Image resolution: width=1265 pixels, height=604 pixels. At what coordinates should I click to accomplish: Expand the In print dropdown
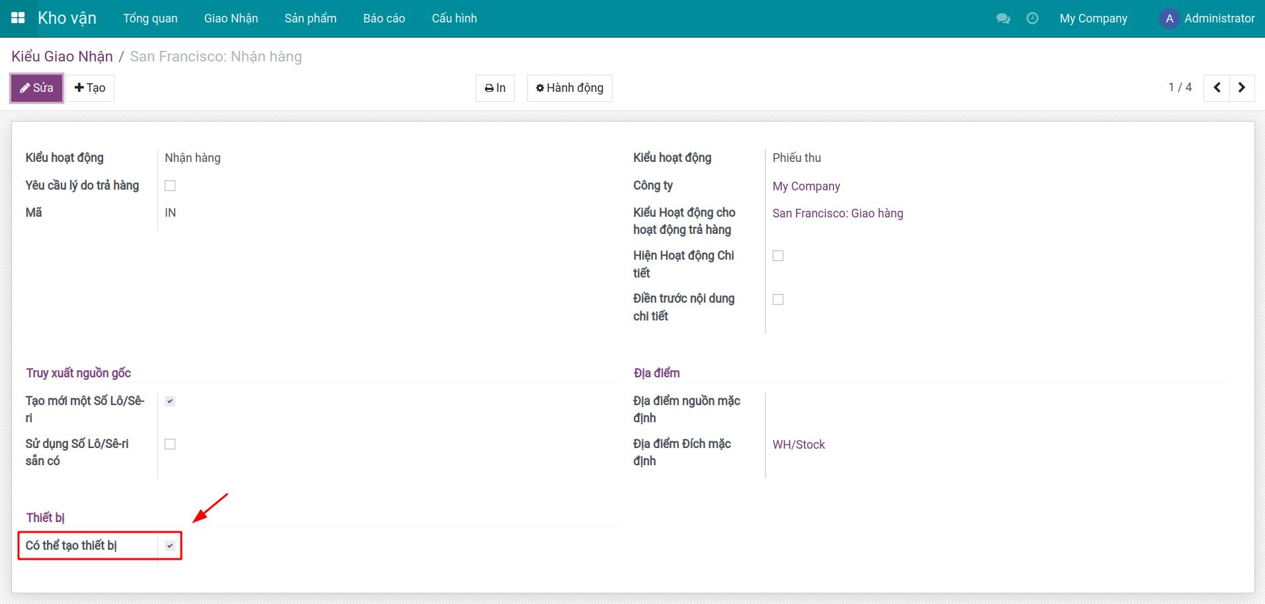point(495,88)
